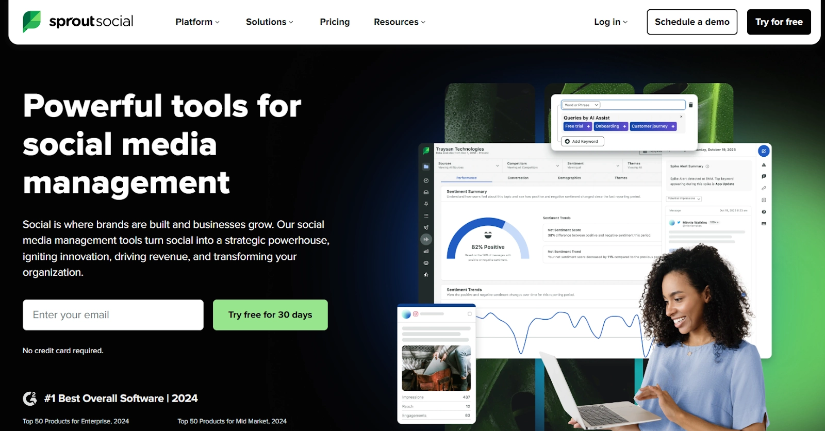
Task: Open the Potential Impressions dropdown
Action: tap(684, 198)
